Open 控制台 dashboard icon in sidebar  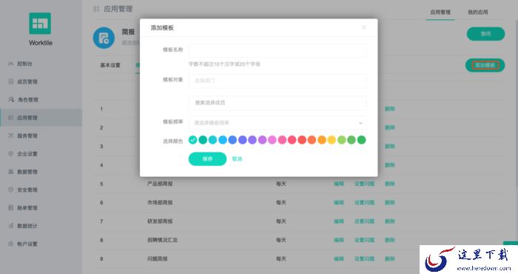pos(10,64)
